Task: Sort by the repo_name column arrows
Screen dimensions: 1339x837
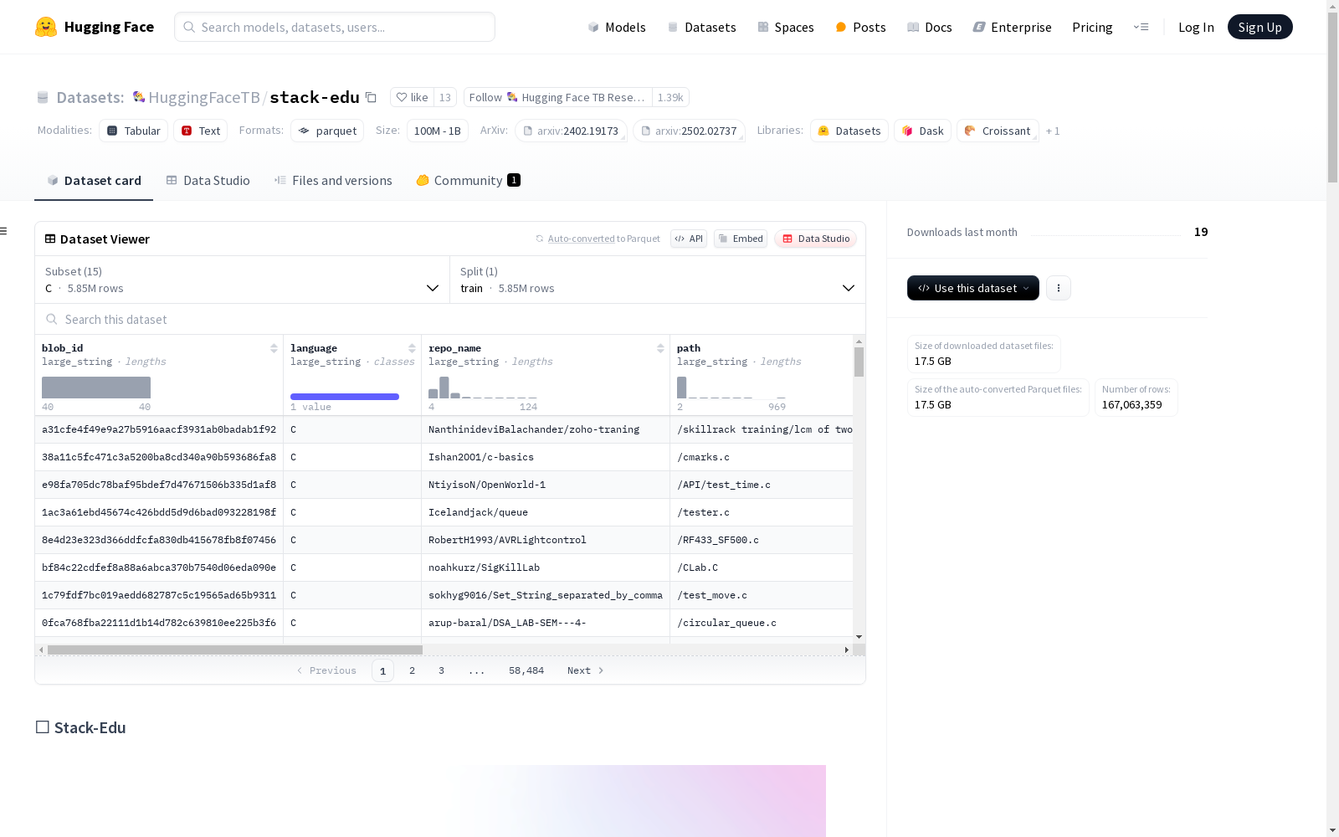Action: click(660, 348)
